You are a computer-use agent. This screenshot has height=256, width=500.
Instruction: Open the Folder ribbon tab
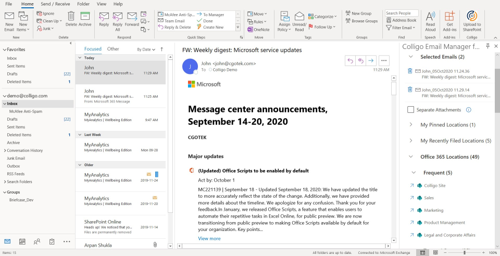(83, 4)
